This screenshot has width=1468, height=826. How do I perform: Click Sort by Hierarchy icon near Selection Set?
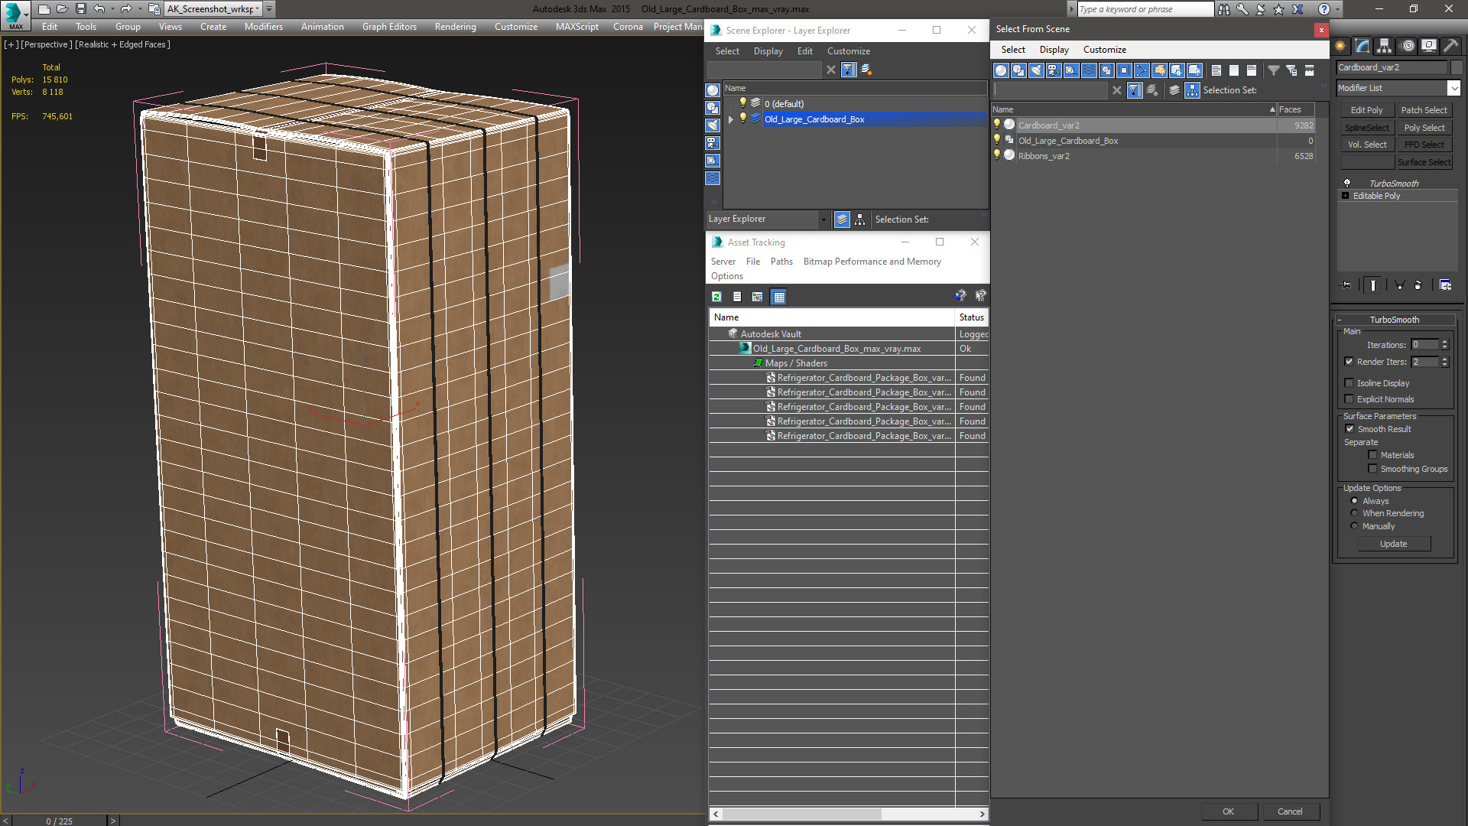pyautogui.click(x=1193, y=90)
